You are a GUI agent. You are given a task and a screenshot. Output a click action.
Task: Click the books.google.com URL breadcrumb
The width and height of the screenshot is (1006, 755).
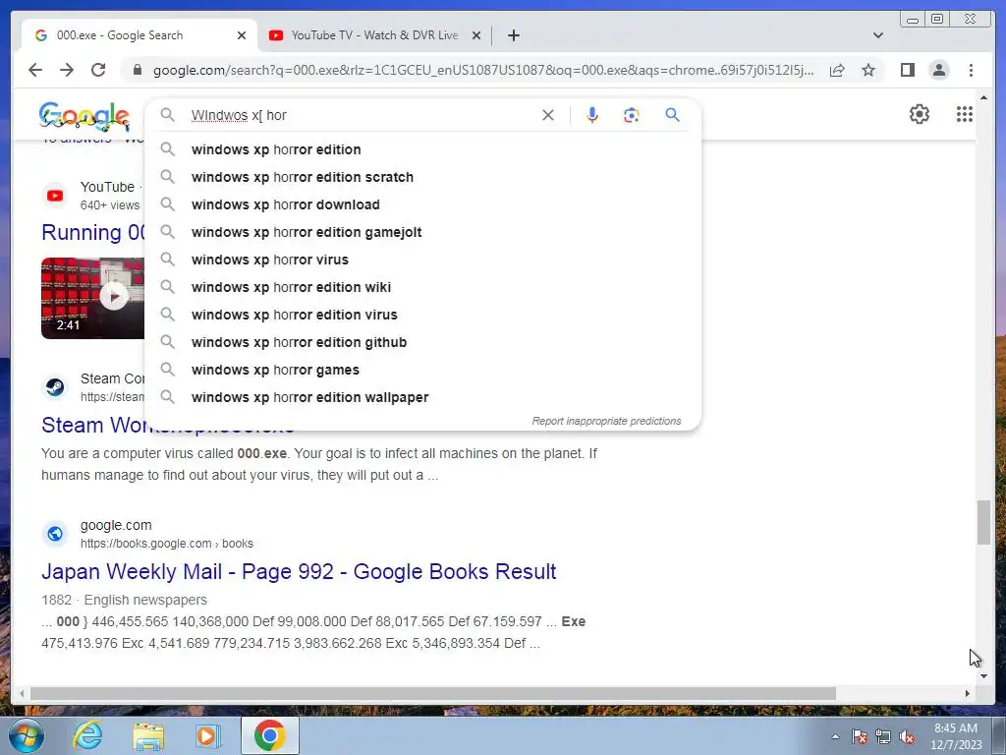click(167, 544)
